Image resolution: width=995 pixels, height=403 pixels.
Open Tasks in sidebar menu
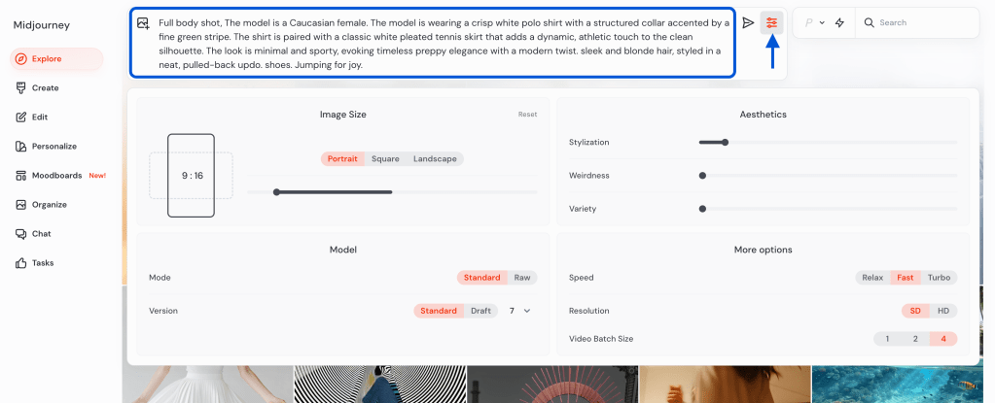click(x=43, y=263)
